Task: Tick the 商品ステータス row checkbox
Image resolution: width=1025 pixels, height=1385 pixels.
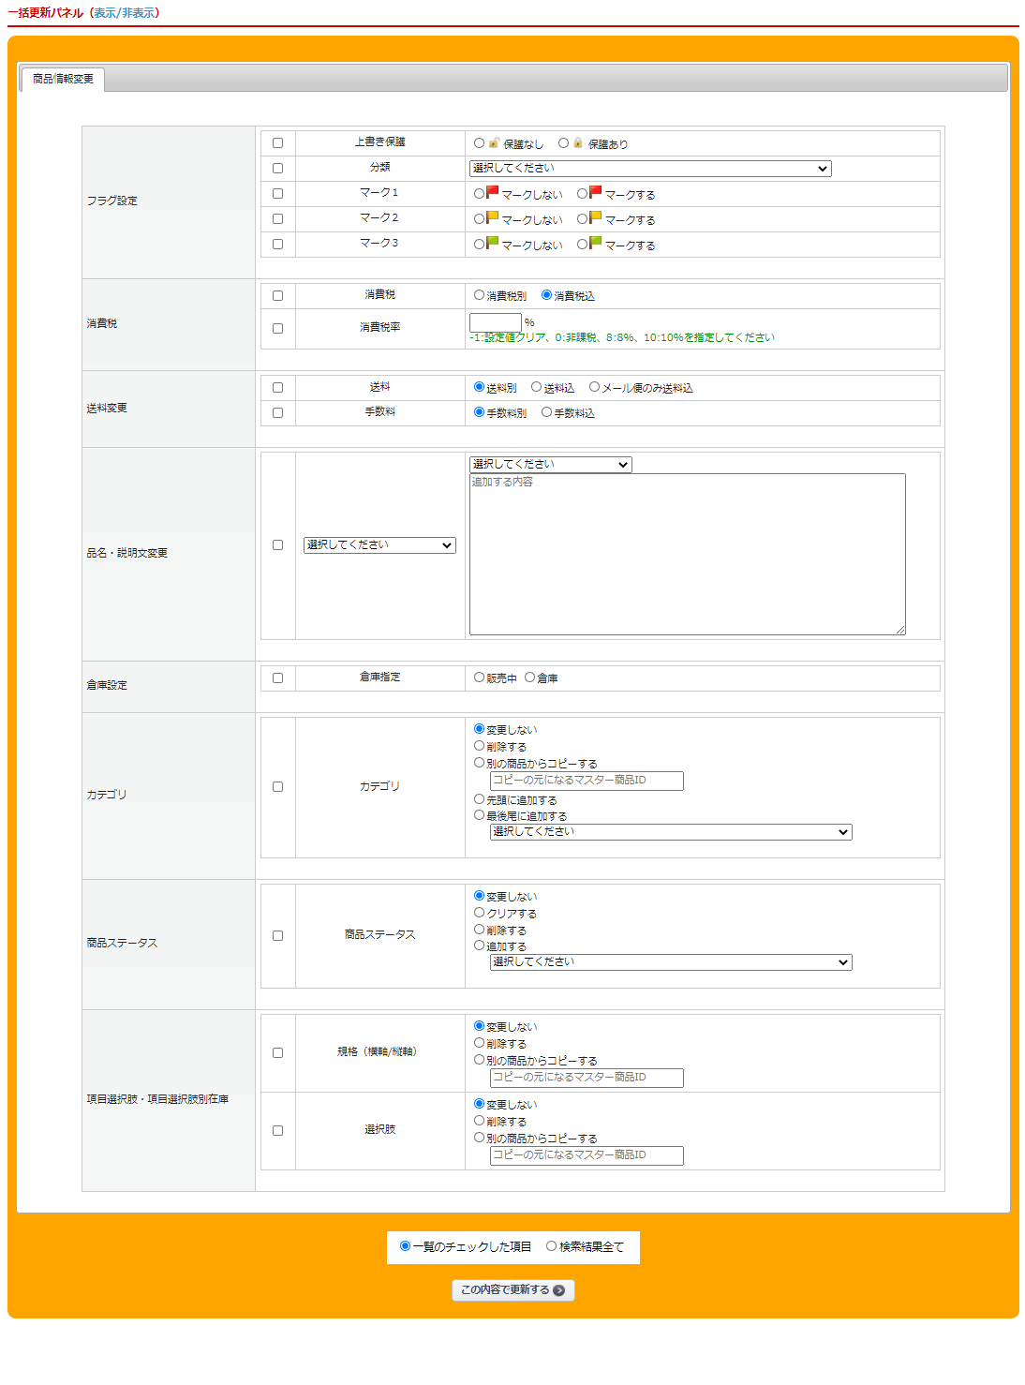Action: [277, 936]
